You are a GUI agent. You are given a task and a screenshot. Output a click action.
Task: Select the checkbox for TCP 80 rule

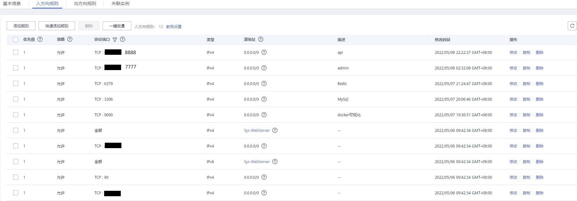[16, 177]
